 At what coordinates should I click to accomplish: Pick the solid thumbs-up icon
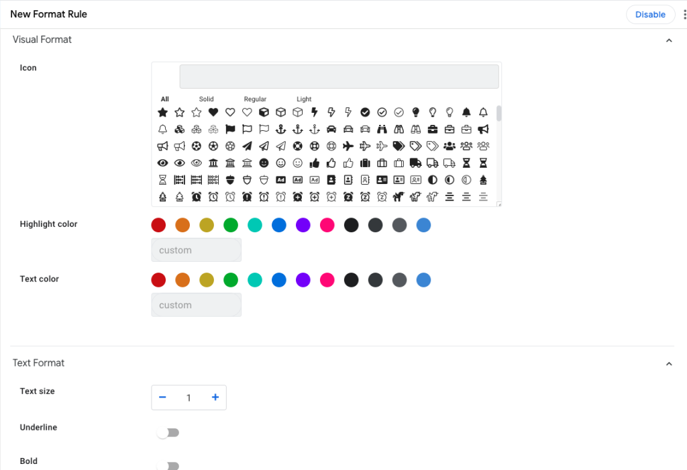315,162
